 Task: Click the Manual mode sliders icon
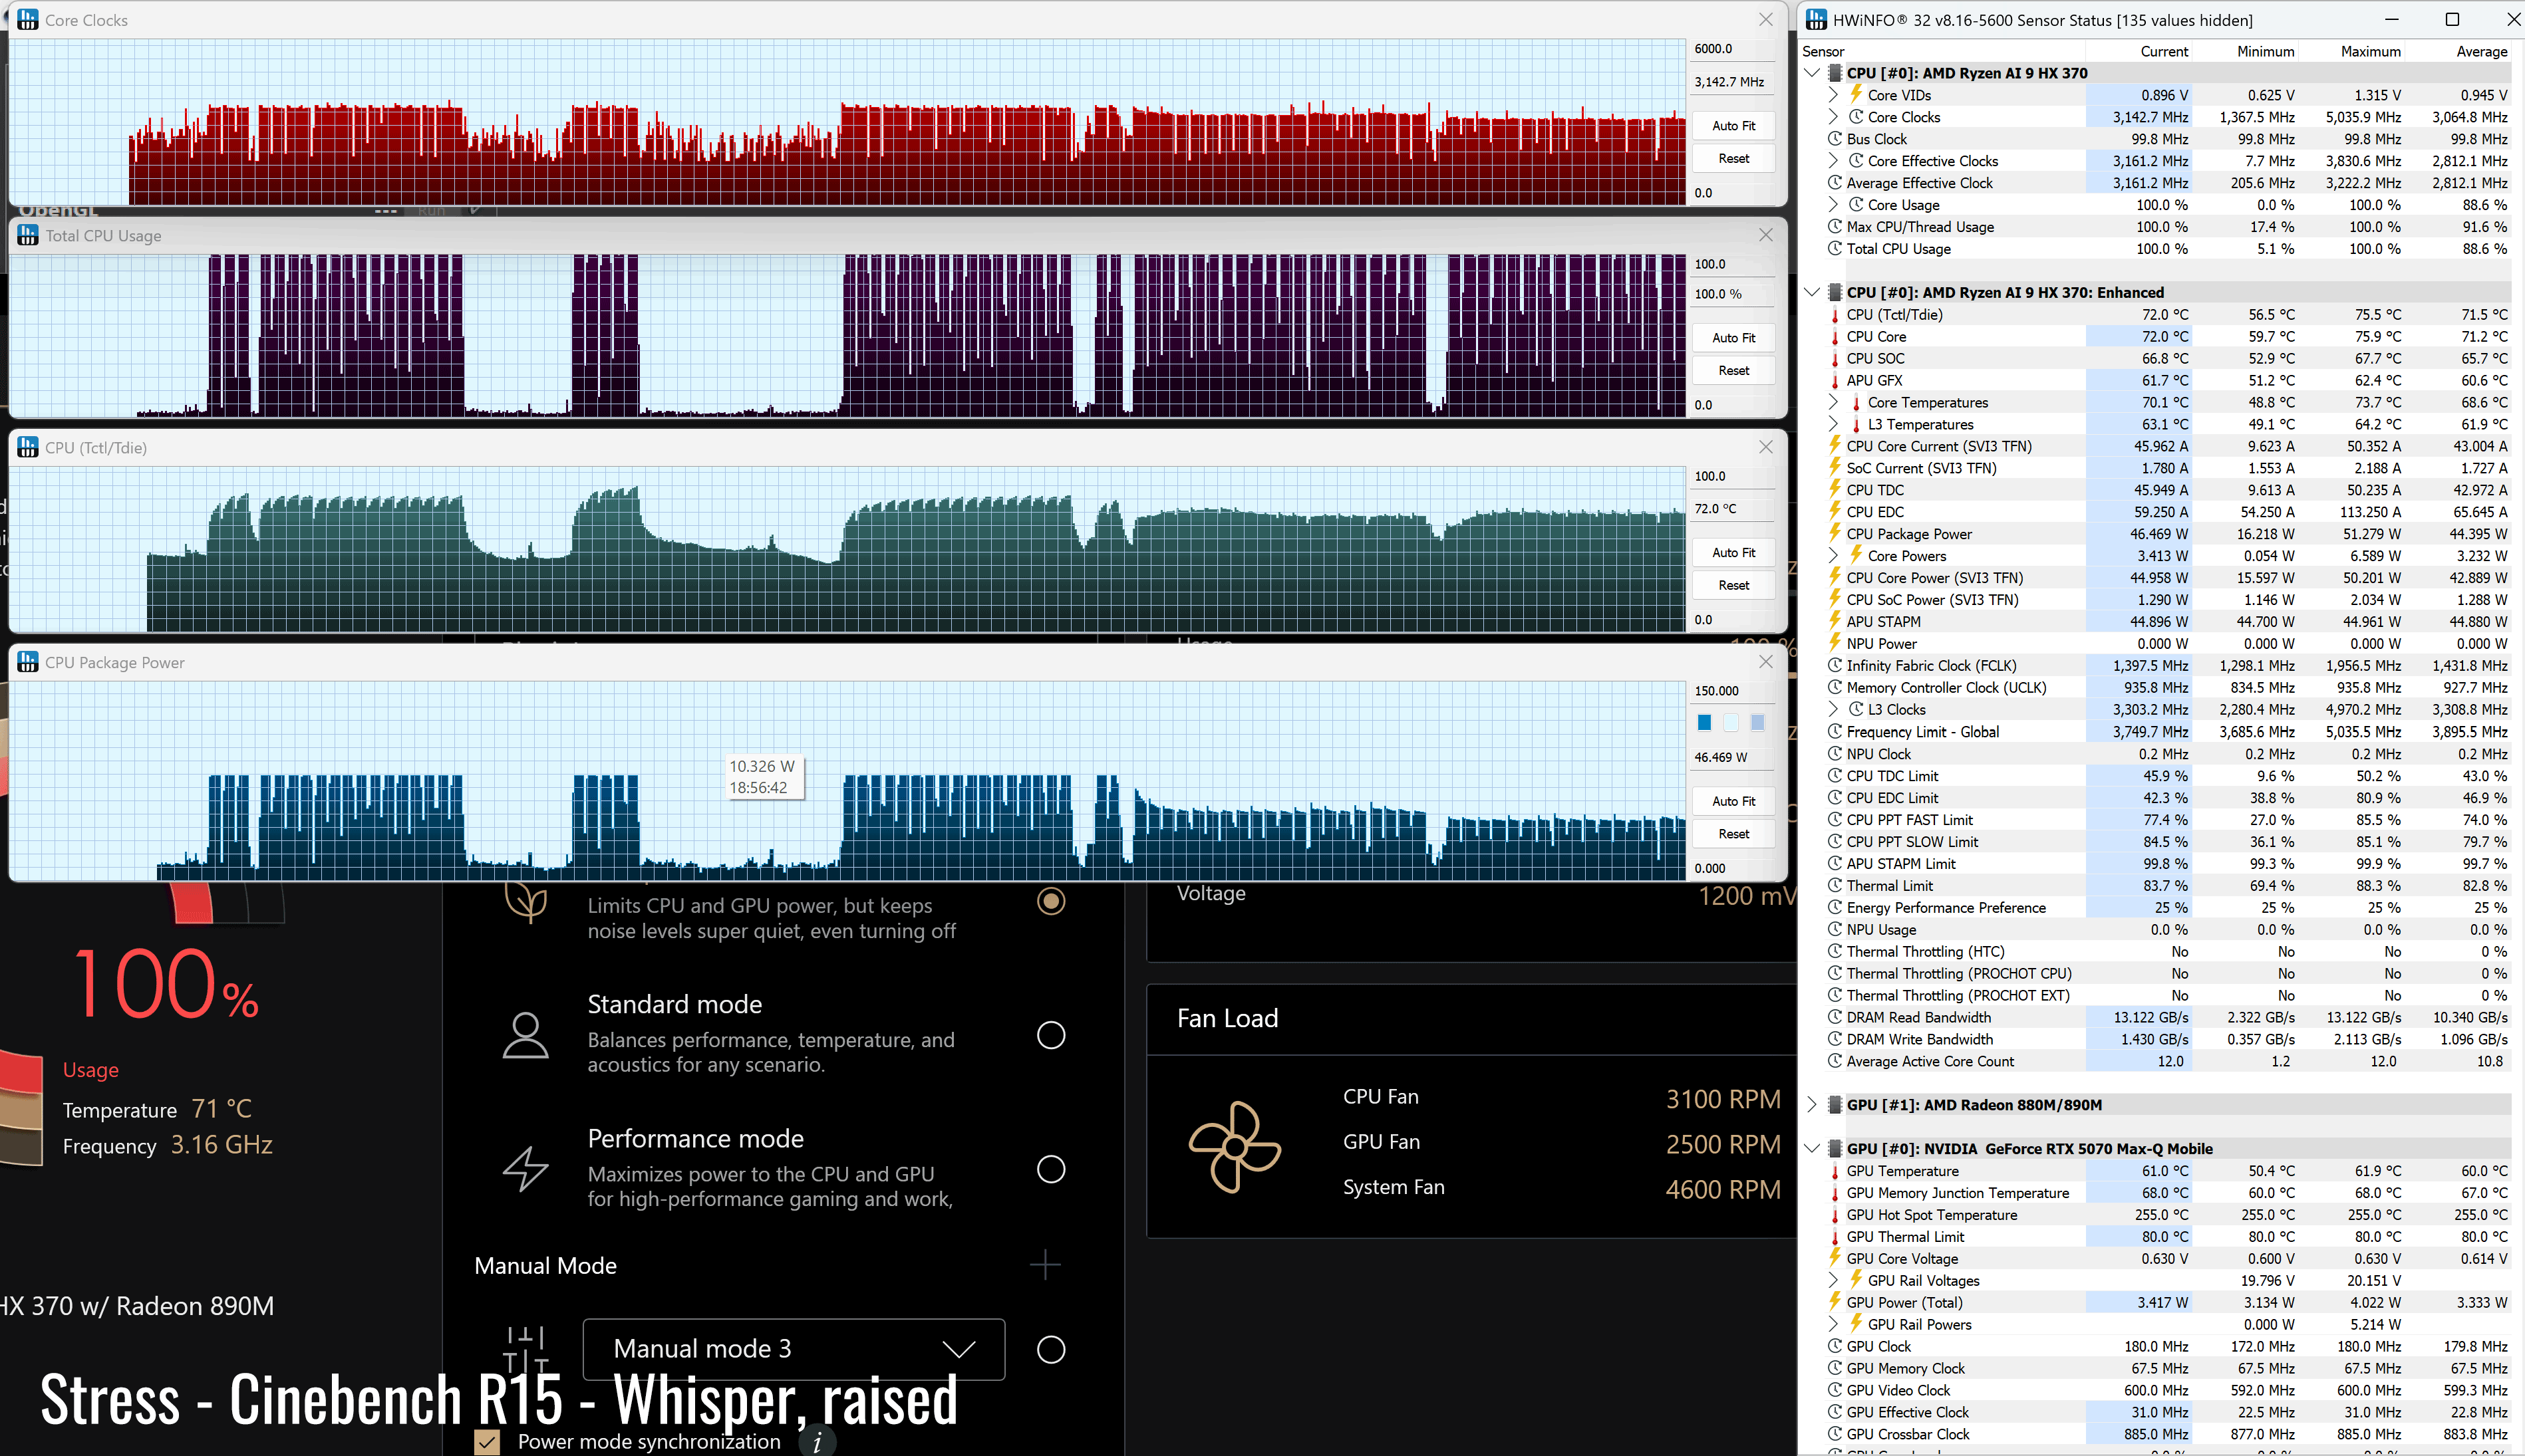pyautogui.click(x=525, y=1349)
